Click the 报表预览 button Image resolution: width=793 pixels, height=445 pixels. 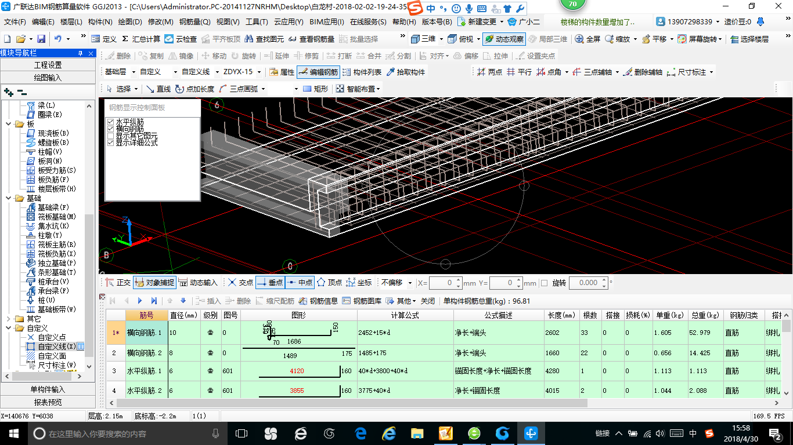48,402
